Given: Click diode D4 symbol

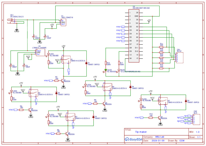Looking at the screenshot, I should [130, 87].
